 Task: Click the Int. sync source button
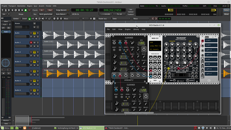click(x=4, y=14)
